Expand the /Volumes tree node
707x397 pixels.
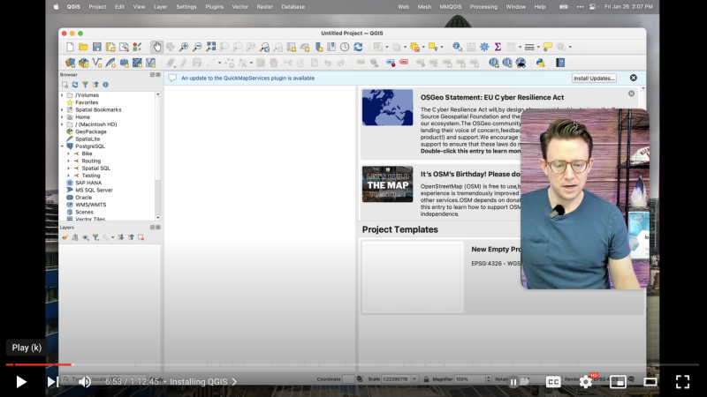click(x=62, y=95)
